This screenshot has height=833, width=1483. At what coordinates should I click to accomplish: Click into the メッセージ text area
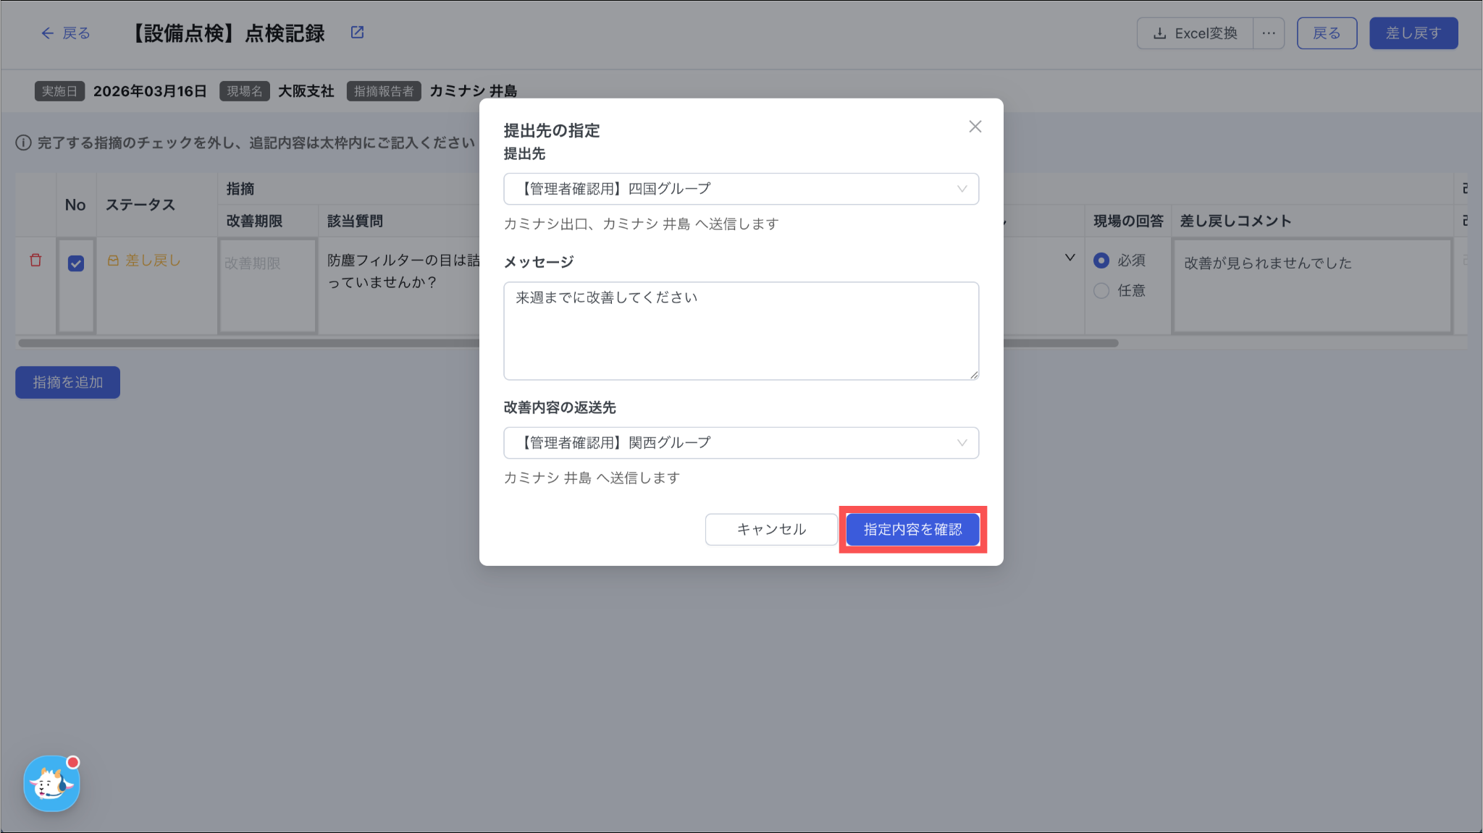(x=741, y=331)
